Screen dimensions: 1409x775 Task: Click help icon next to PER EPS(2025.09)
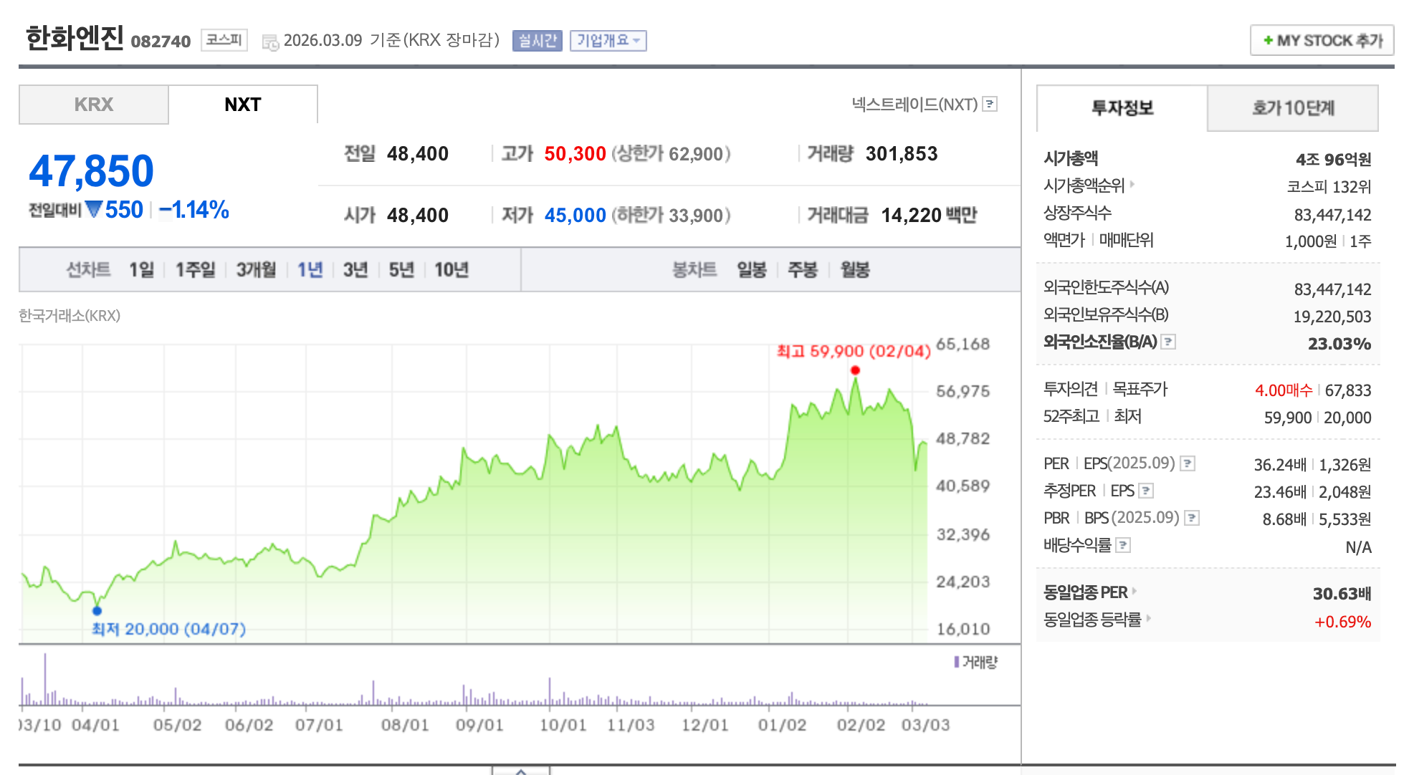point(1188,463)
